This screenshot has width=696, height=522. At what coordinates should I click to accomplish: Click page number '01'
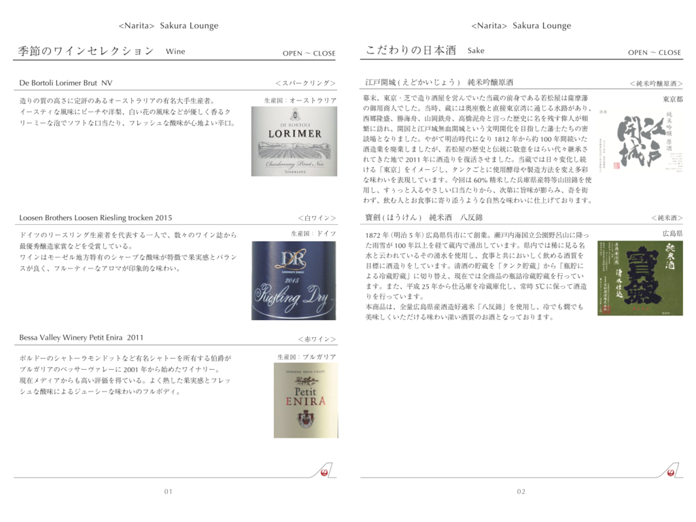pos(169,491)
